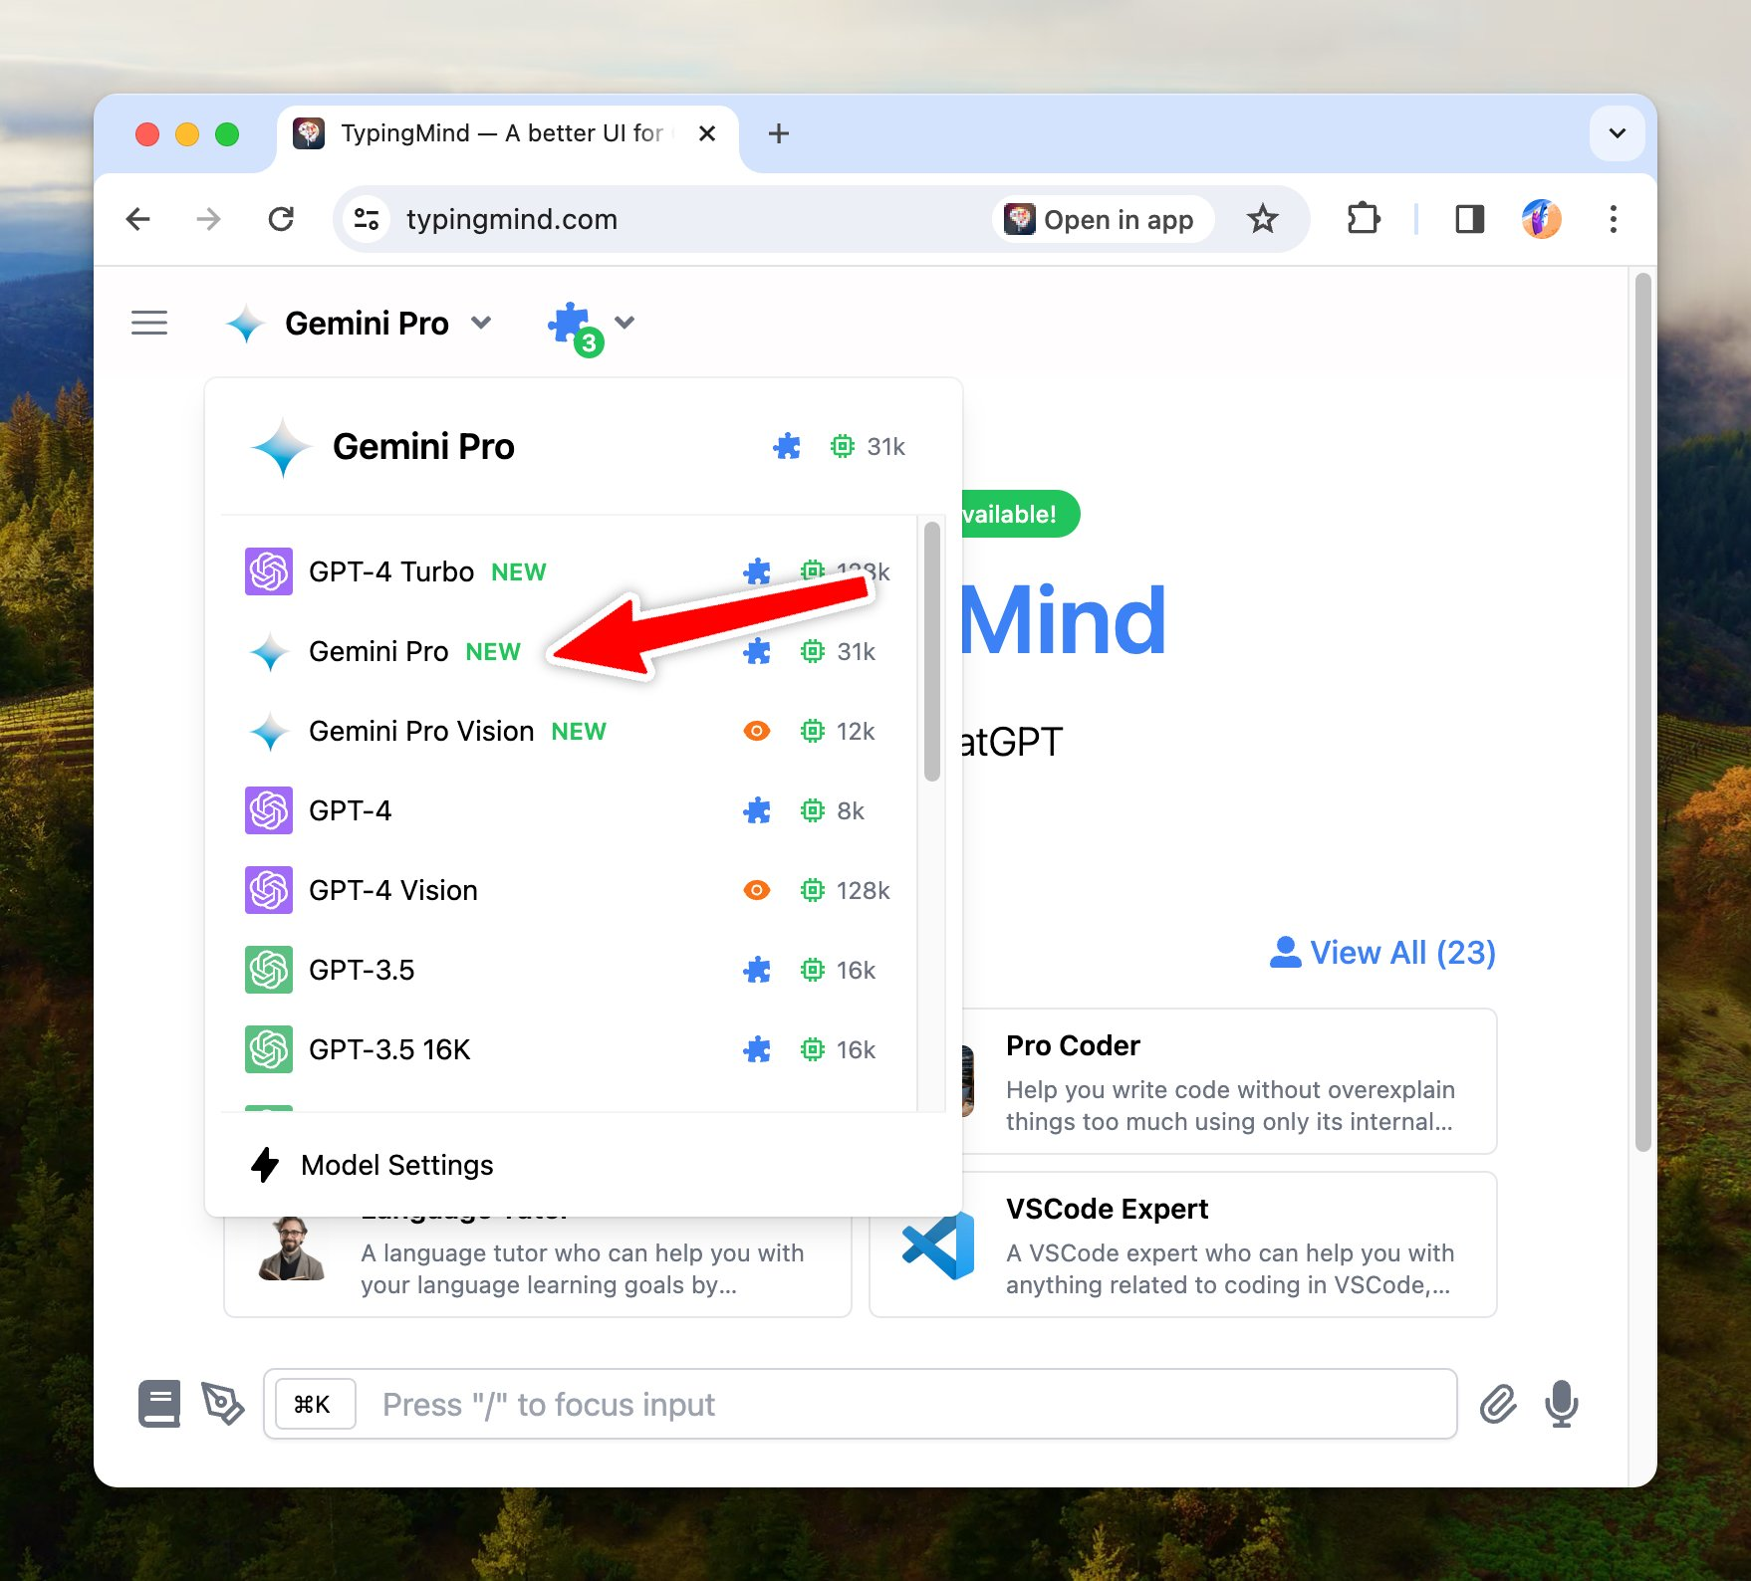The width and height of the screenshot is (1751, 1581).
Task: Toggle the browser side panel
Action: [1469, 219]
